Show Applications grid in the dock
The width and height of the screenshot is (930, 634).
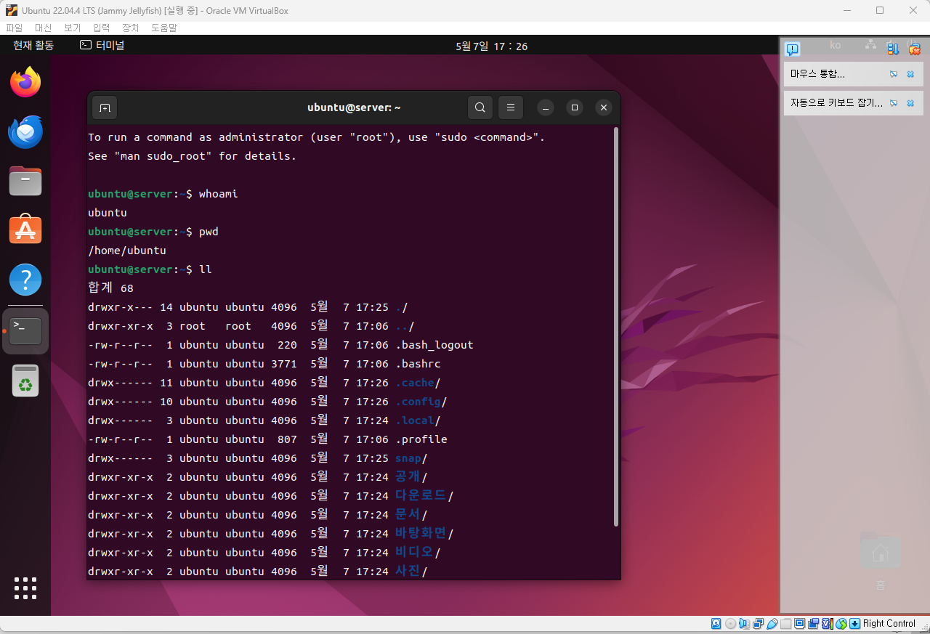(25, 588)
